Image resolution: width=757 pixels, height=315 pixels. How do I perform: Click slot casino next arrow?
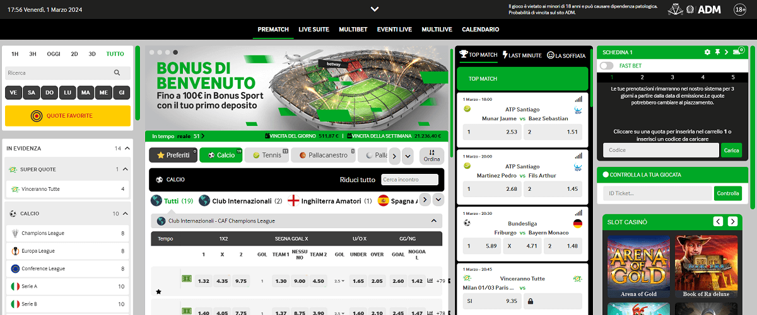(x=732, y=221)
